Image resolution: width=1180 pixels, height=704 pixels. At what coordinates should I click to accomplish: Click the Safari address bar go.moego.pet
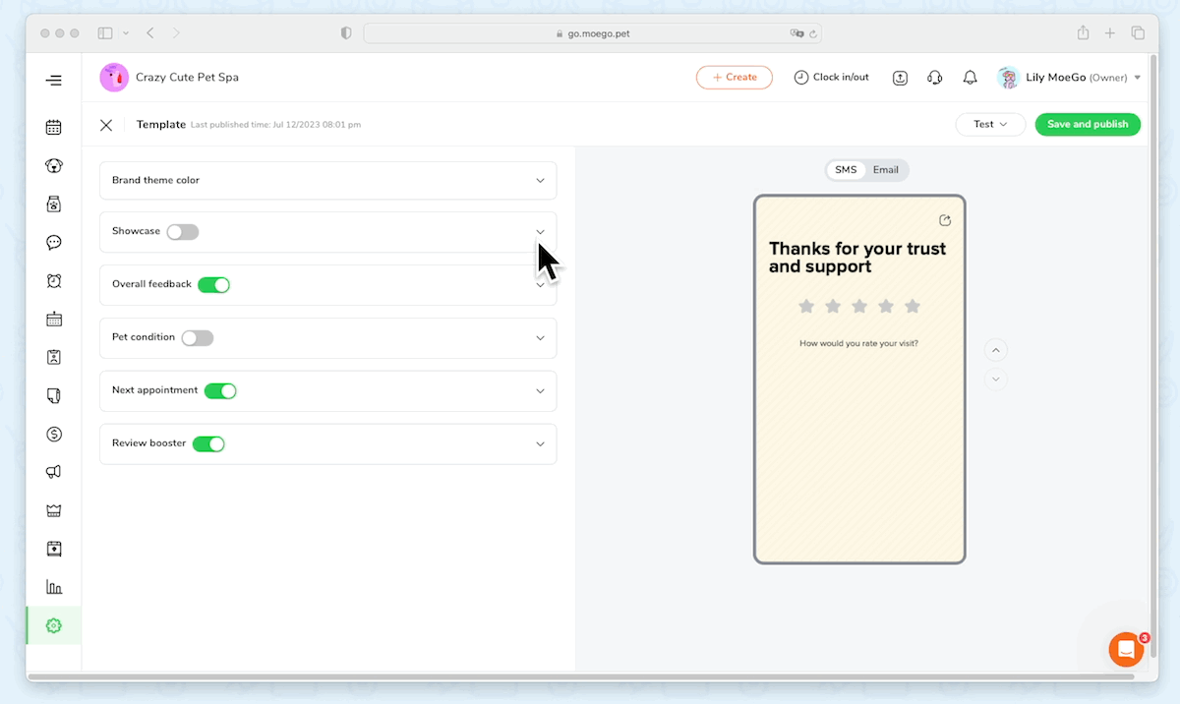pos(593,33)
